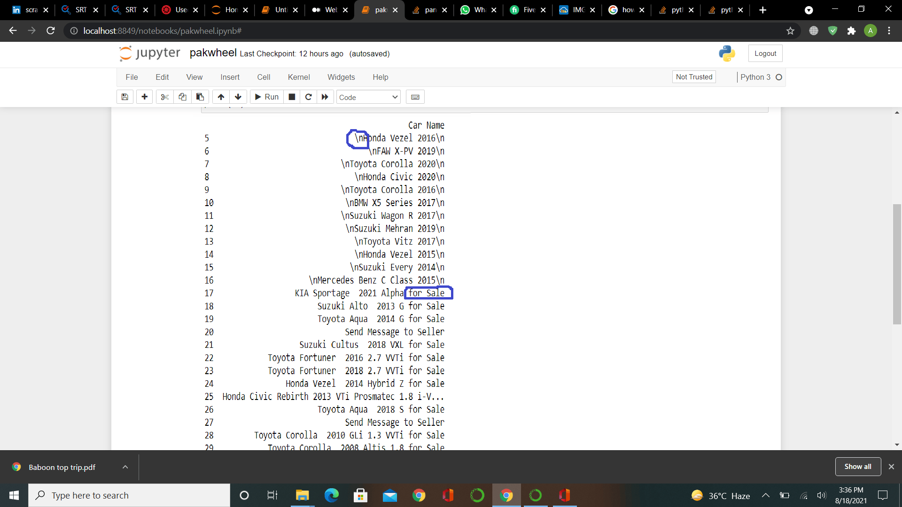Open the command palette keyboard icon
This screenshot has height=507, width=902.
pos(415,97)
